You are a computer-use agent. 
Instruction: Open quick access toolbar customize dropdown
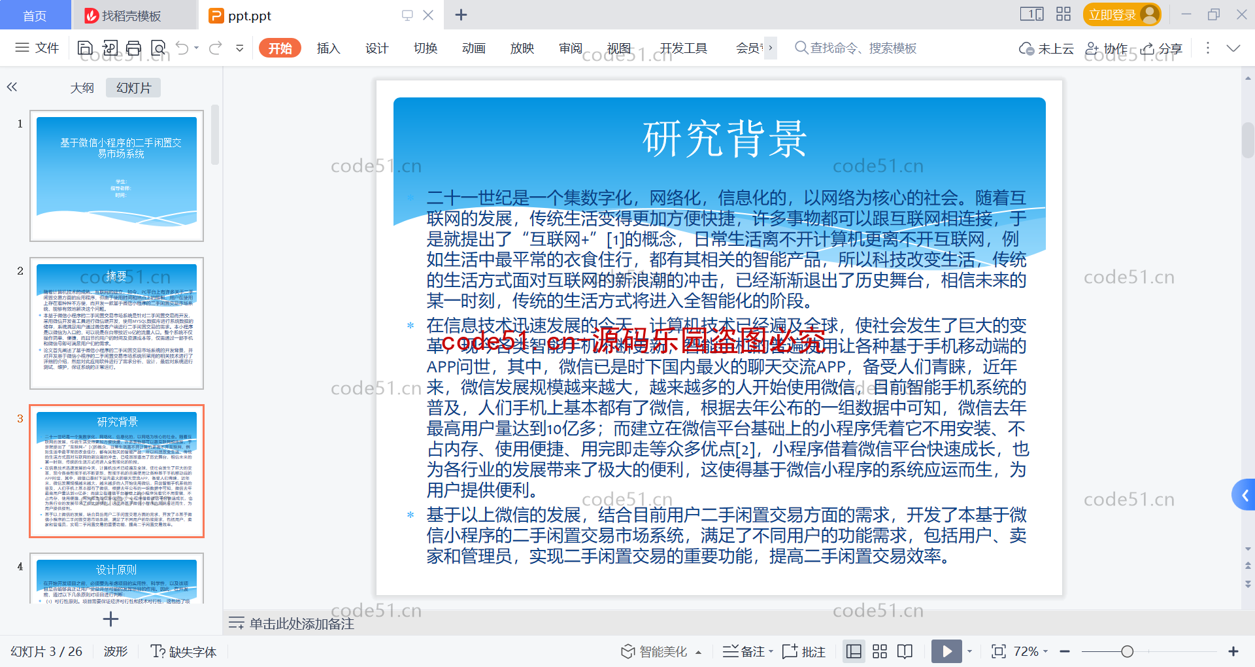coord(240,48)
